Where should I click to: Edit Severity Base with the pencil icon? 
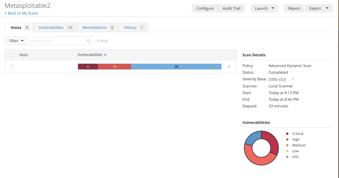pos(293,79)
